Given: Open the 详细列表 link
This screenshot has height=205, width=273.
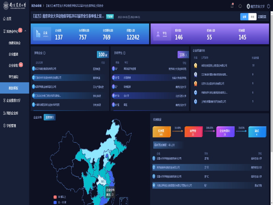Looking at the screenshot, I should coord(262,17).
